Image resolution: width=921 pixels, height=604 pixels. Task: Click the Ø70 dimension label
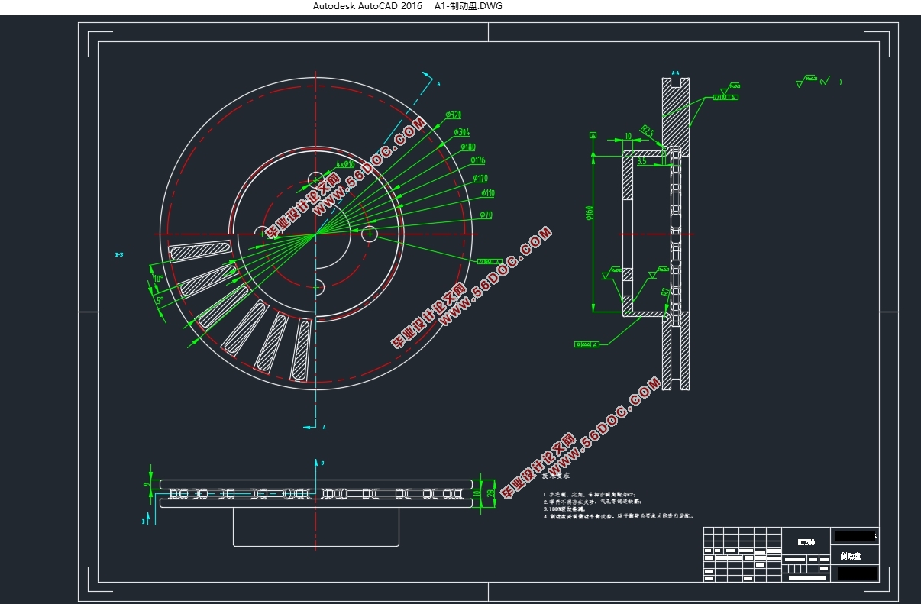pyautogui.click(x=486, y=215)
